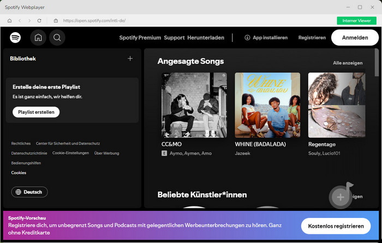Screen dimensions: 382x243
Task: Open Interner Viewer
Action: (x=356, y=21)
